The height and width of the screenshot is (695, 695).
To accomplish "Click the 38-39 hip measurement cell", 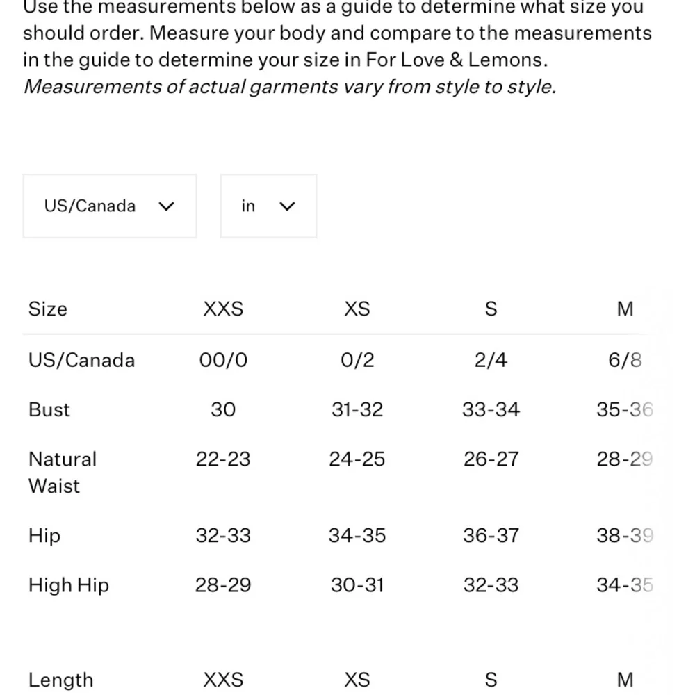I will [x=625, y=535].
